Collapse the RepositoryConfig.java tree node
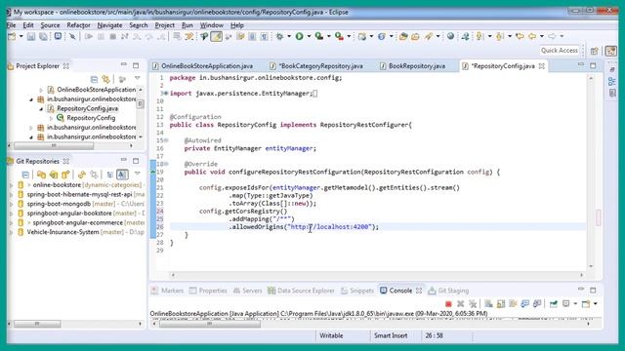Viewport: 625px width, 351px height. coord(41,108)
